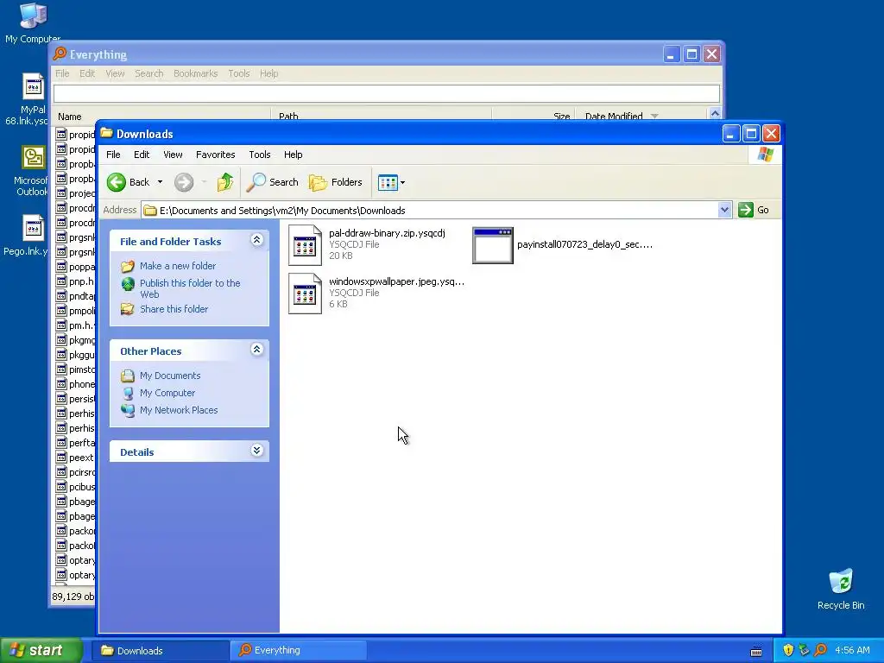Click the pal-ddraw-binary.zip.ysqcdj file name

tap(387, 233)
